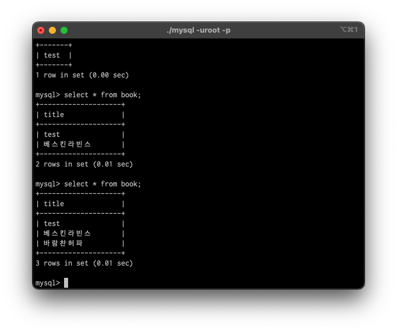Close the mysql terminal window
The image size is (397, 332).
[41, 30]
